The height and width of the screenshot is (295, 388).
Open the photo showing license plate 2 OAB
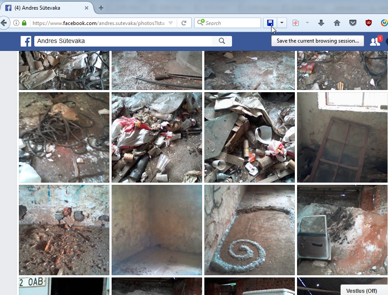point(64,286)
